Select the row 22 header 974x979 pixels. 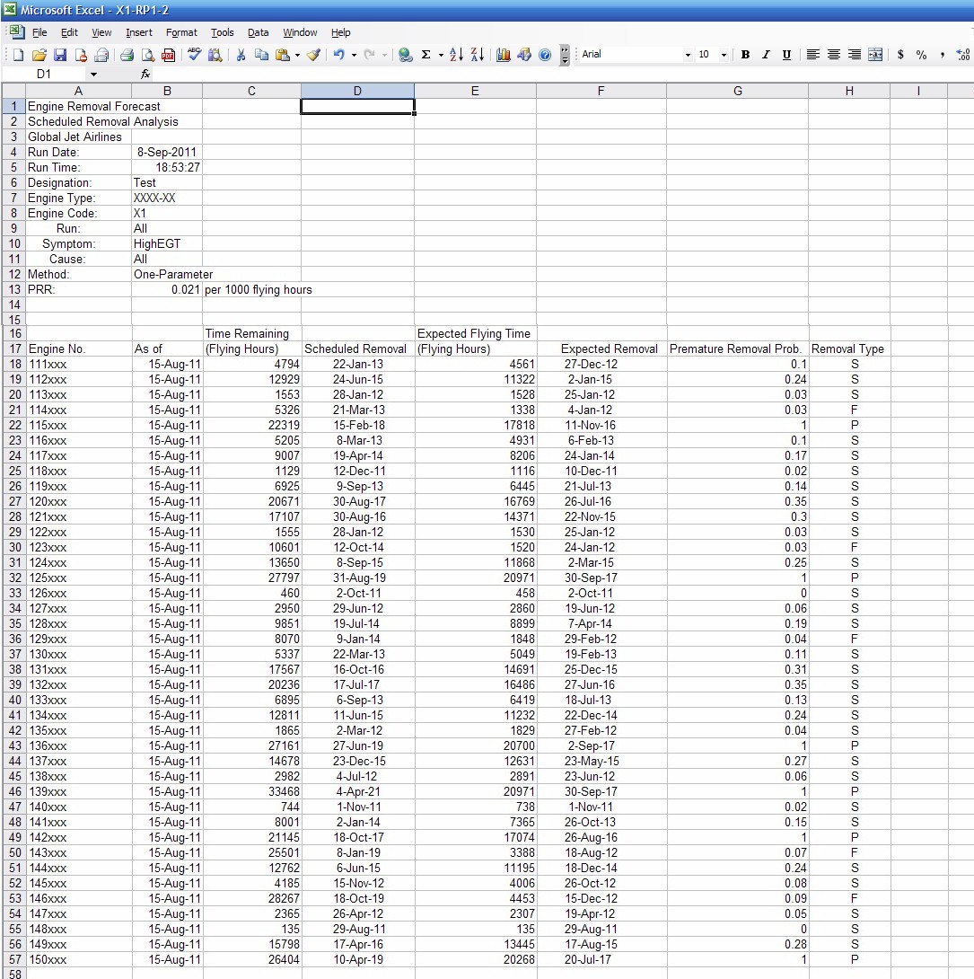[13, 425]
